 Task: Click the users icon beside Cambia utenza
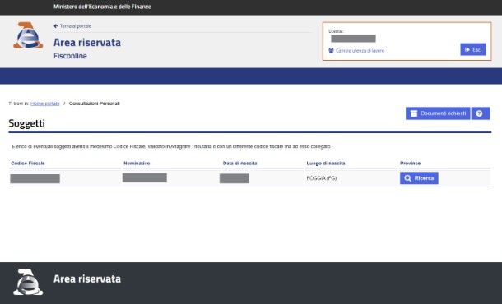click(331, 50)
